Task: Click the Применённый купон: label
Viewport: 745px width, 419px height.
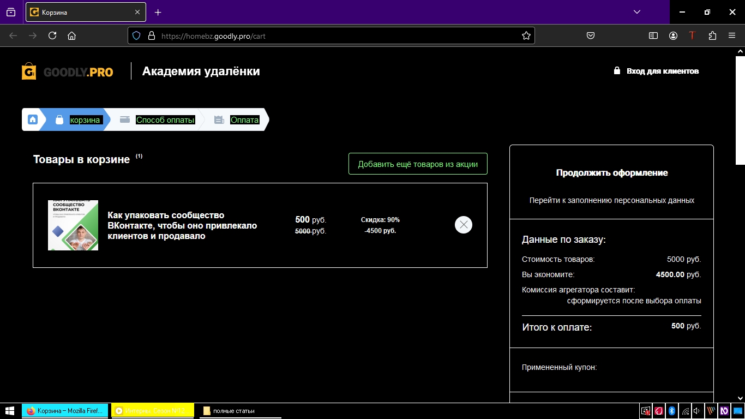Action: point(560,367)
